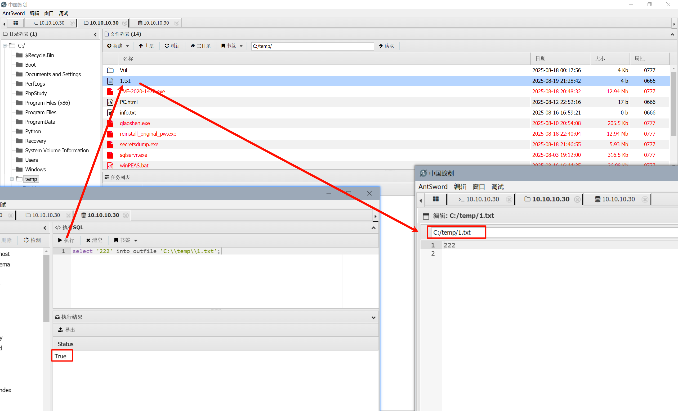Sort file list by 日期 column header
Screen dimensions: 678x411
point(540,58)
